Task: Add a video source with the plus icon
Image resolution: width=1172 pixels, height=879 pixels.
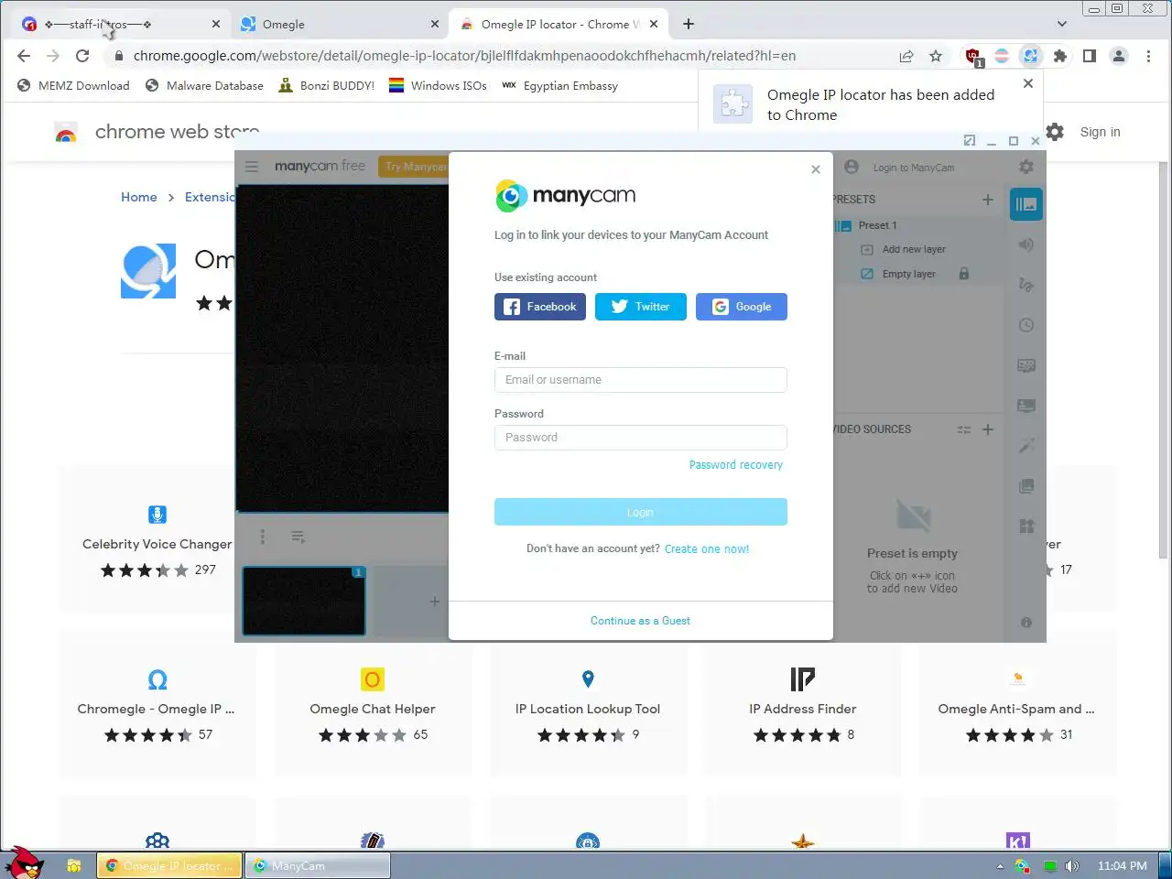Action: click(988, 429)
